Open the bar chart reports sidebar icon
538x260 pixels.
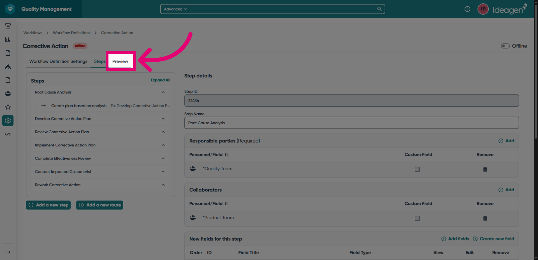(x=8, y=39)
